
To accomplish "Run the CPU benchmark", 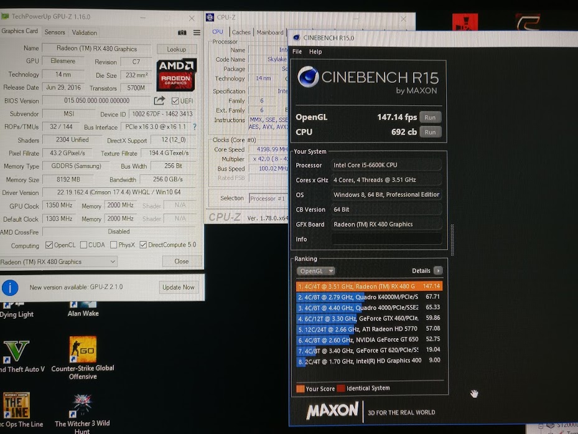I will (430, 132).
